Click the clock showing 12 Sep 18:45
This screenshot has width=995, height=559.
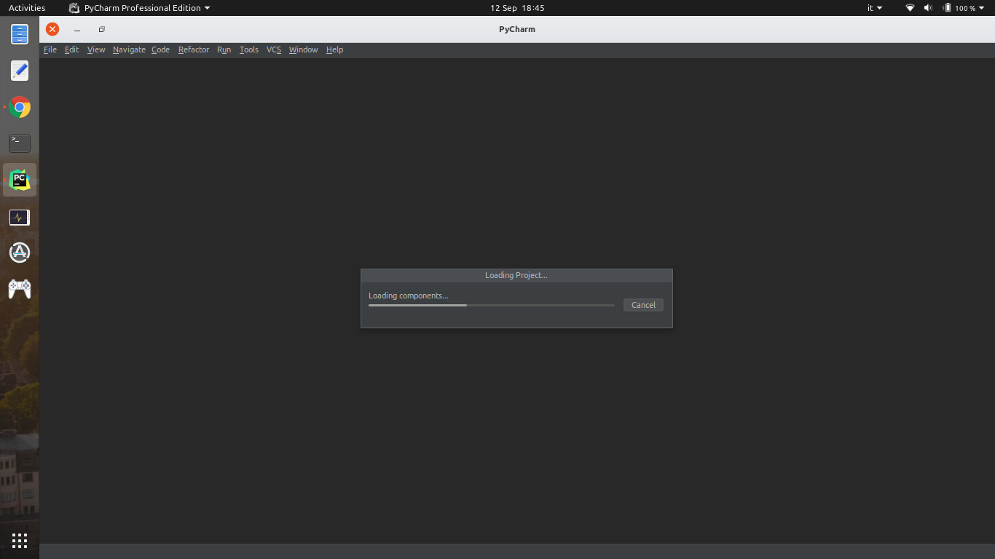pyautogui.click(x=517, y=8)
